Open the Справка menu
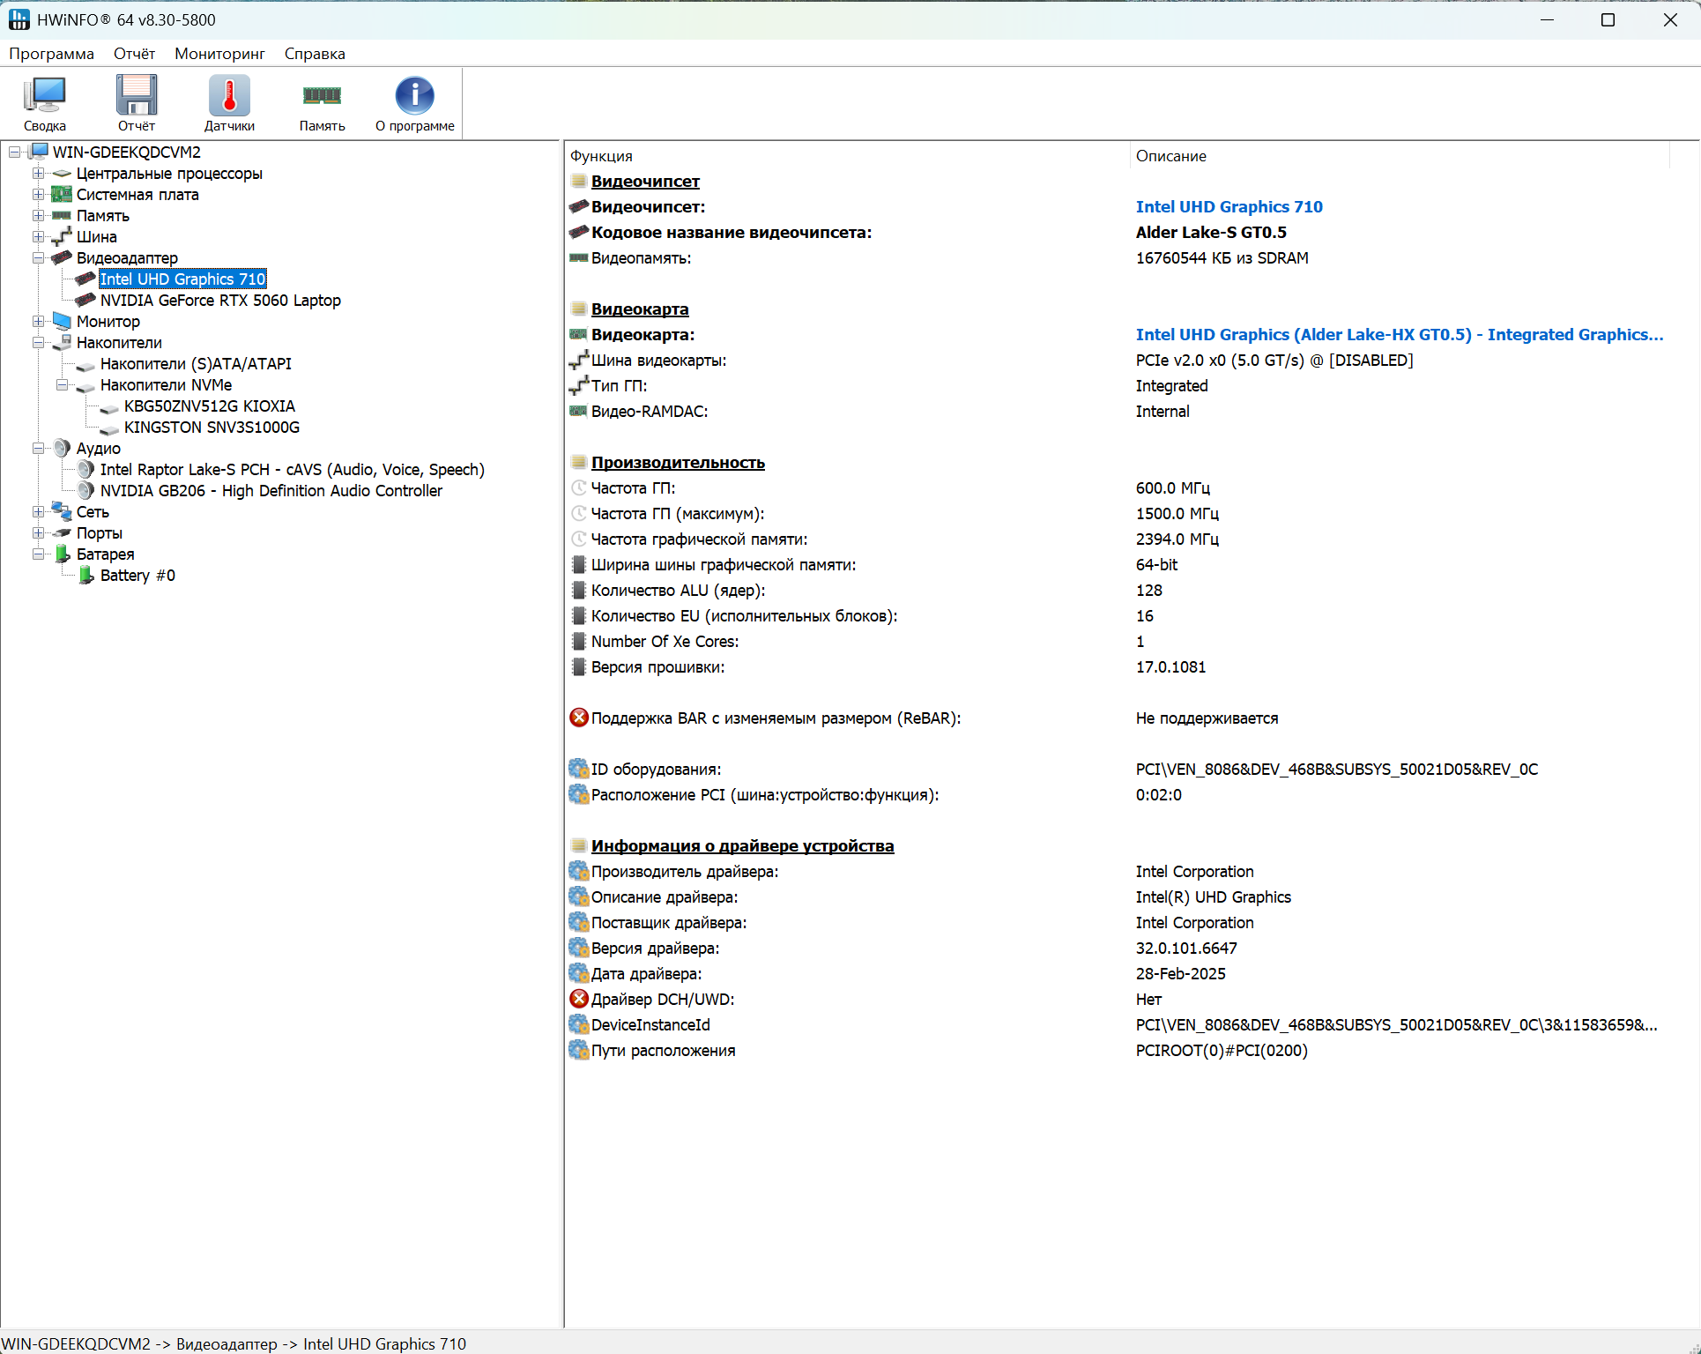This screenshot has height=1354, width=1701. click(315, 54)
